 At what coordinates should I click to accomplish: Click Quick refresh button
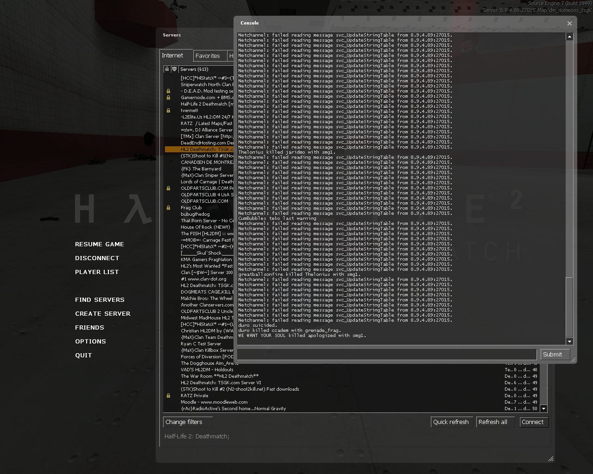pyautogui.click(x=451, y=422)
